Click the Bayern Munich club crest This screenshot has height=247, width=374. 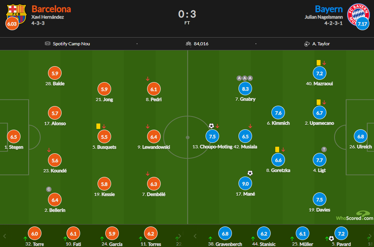[358, 14]
